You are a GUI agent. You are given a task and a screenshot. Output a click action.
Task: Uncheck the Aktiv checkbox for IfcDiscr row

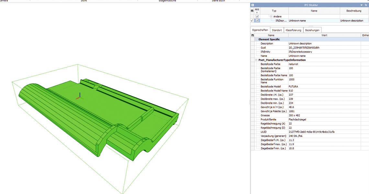click(x=257, y=21)
